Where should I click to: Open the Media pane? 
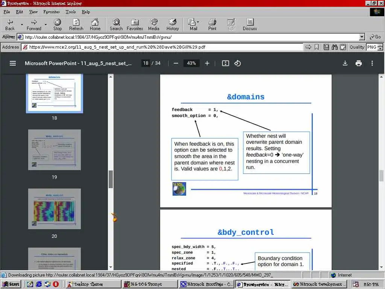click(x=154, y=24)
